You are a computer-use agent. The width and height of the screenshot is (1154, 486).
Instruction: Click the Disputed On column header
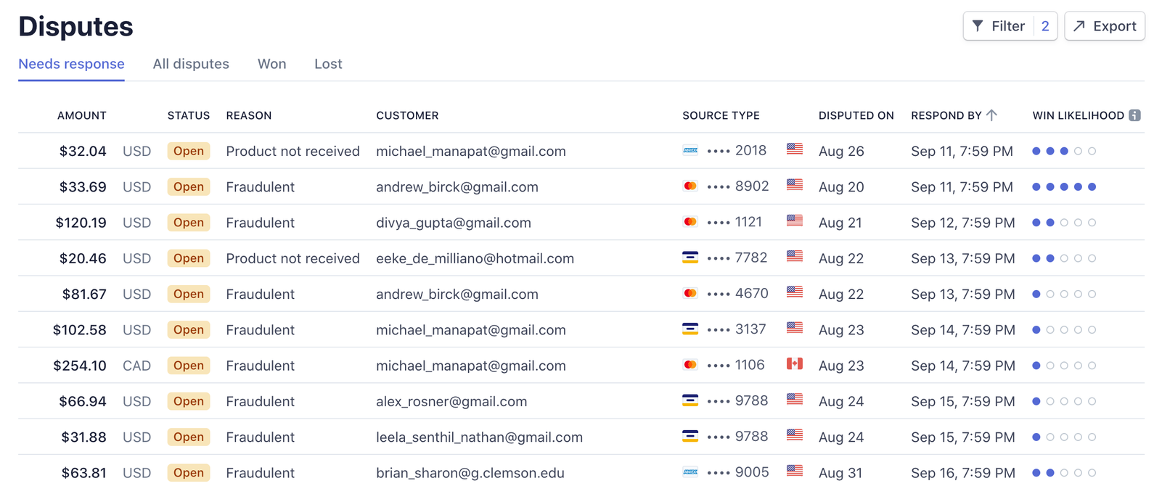point(856,115)
